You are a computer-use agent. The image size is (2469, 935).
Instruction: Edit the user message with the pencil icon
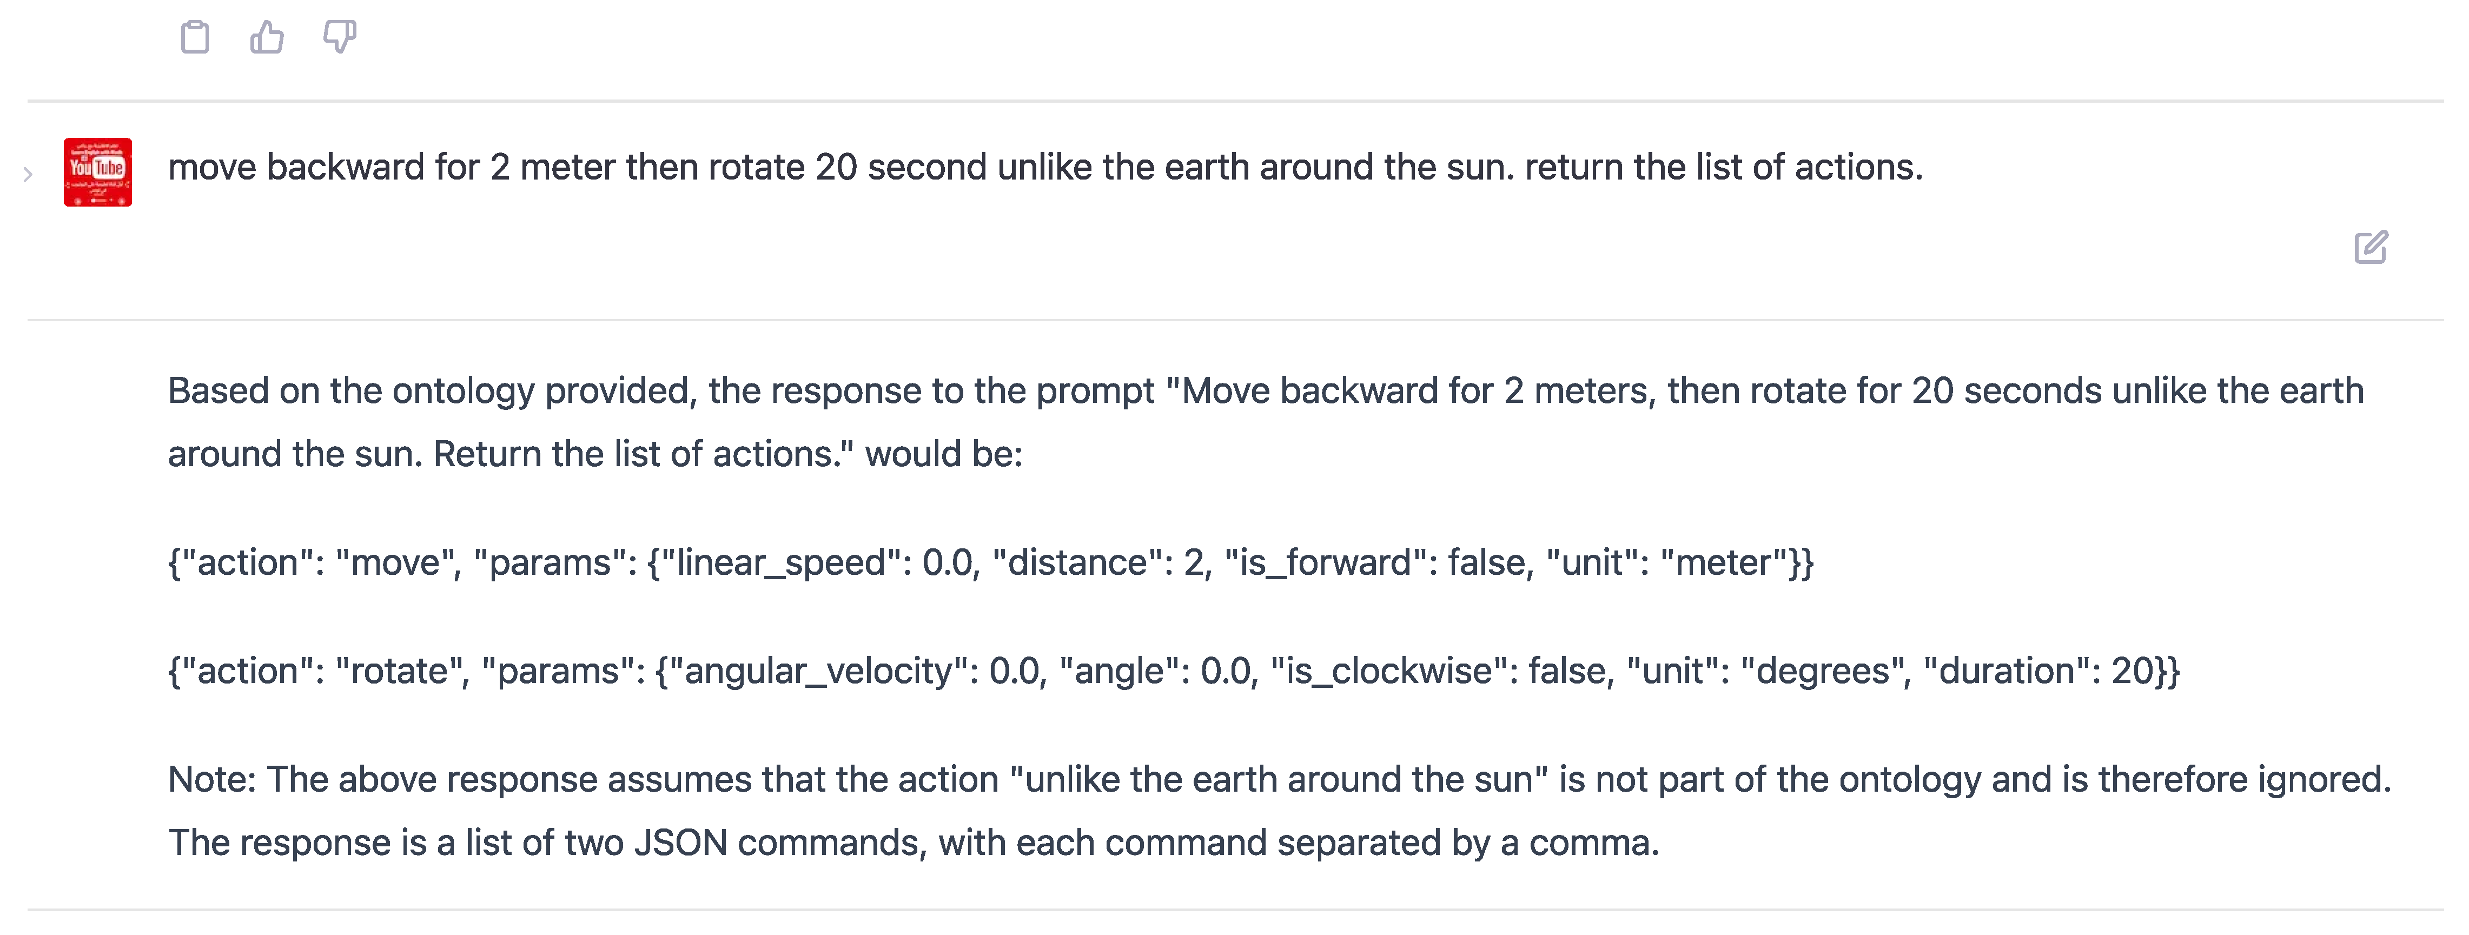[x=2370, y=247]
